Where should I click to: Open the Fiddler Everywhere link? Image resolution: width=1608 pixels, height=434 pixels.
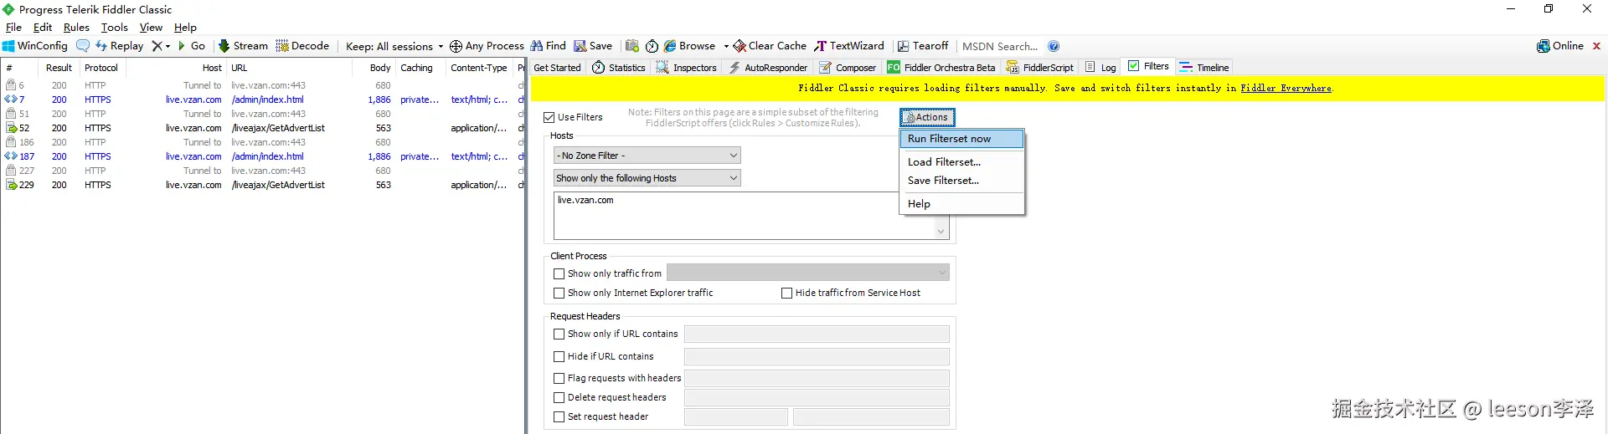click(1286, 88)
